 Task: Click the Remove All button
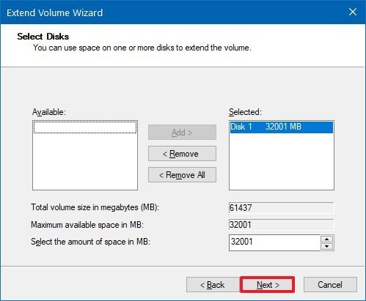coord(182,175)
